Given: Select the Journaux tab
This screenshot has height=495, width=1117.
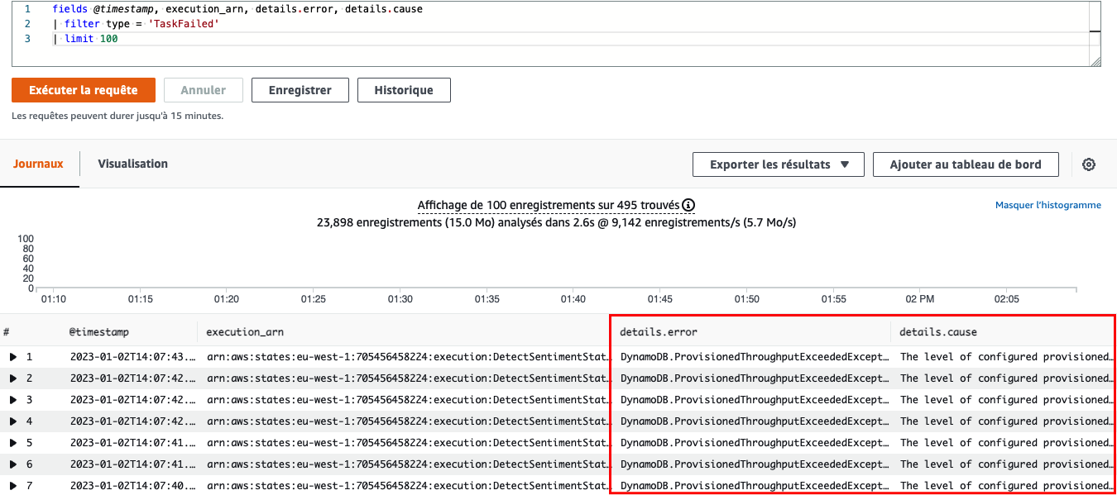Looking at the screenshot, I should [38, 164].
